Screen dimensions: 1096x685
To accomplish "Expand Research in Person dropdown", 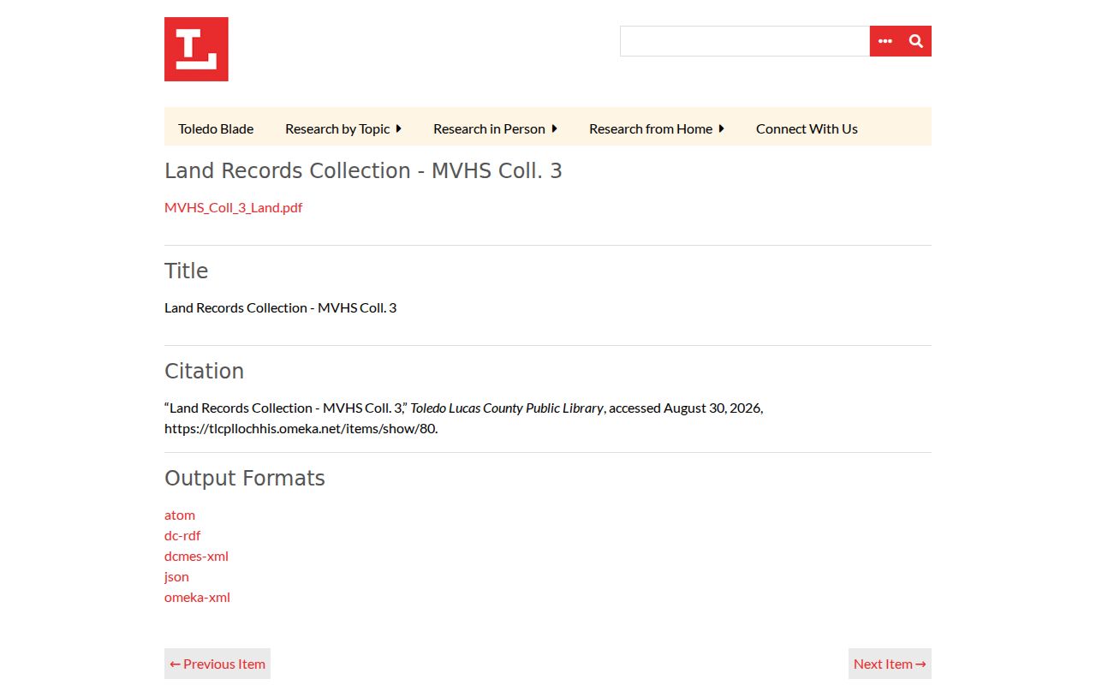I will 496,128.
